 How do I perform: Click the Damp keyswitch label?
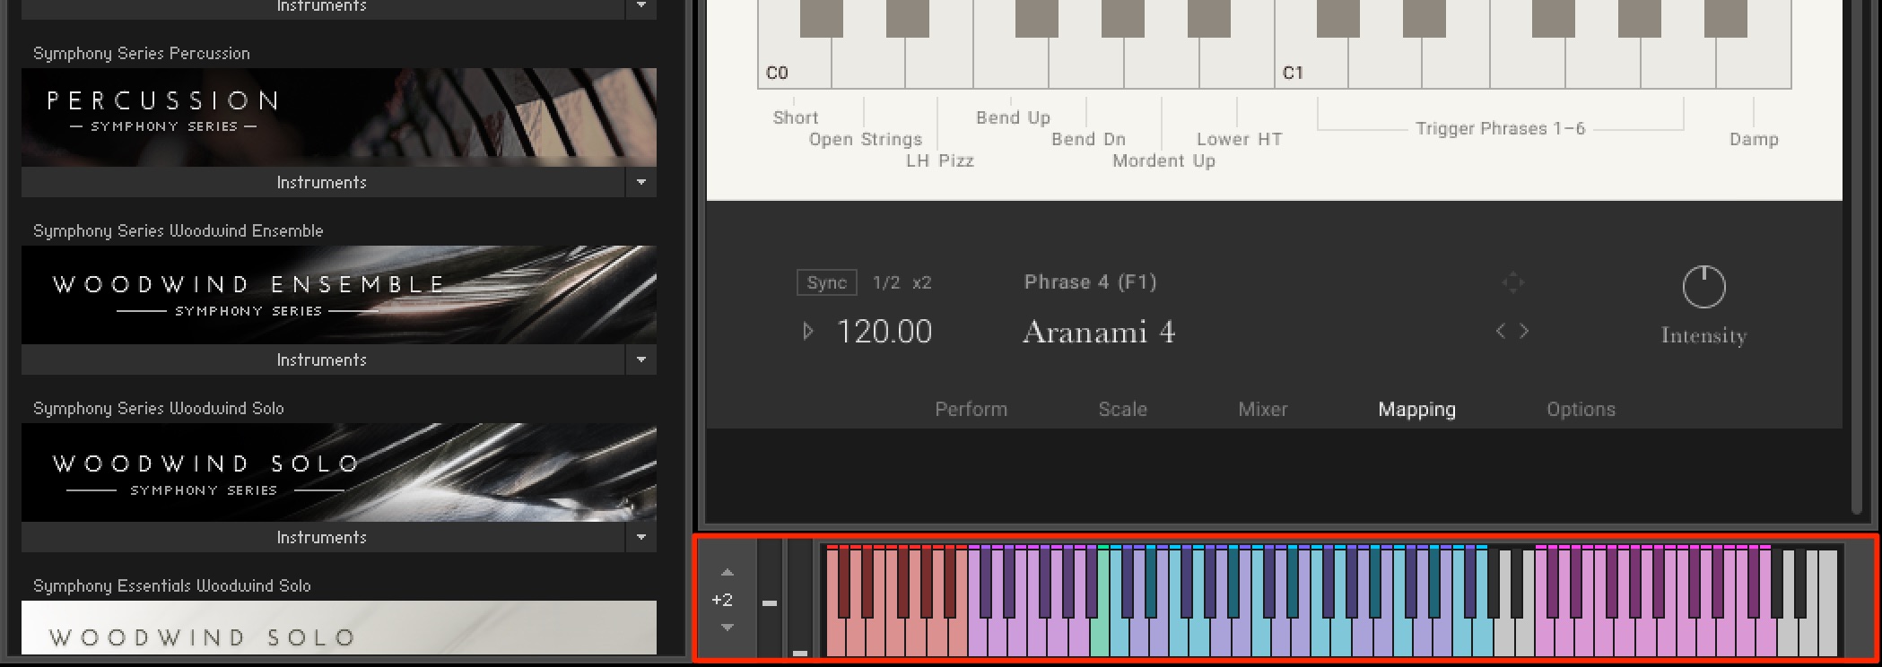click(1754, 139)
